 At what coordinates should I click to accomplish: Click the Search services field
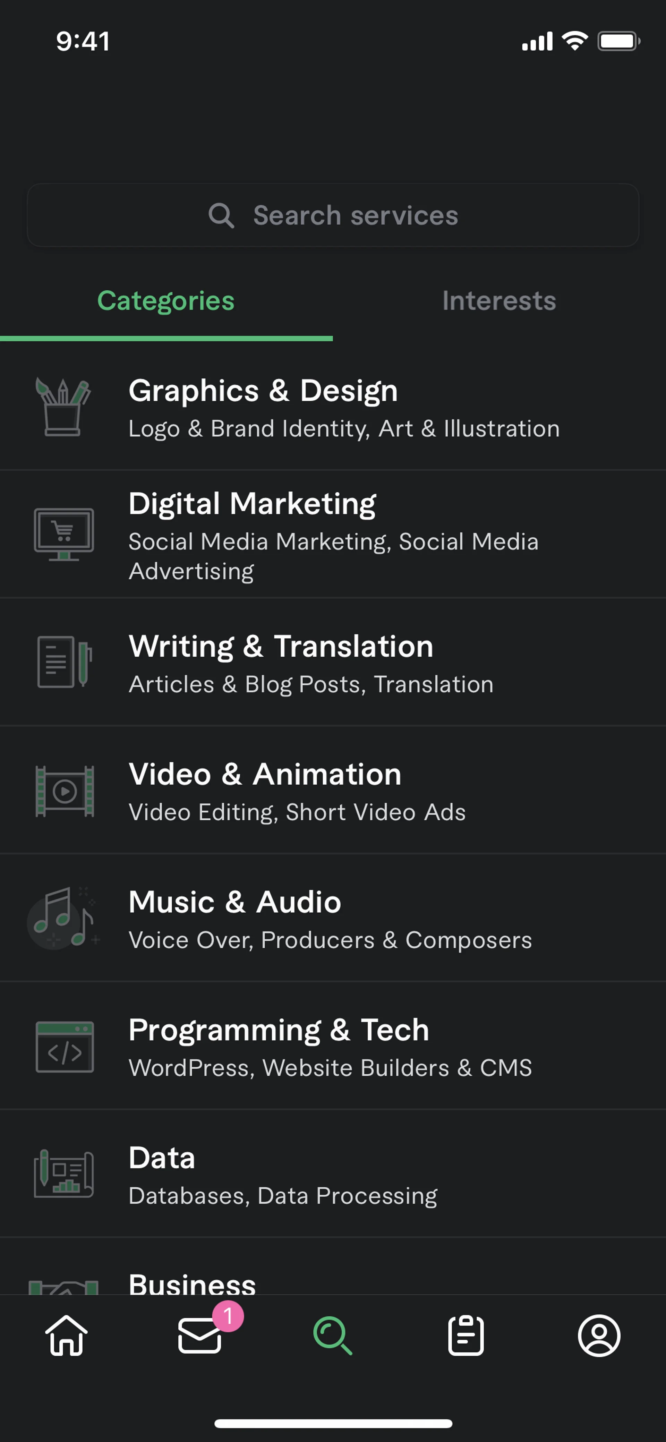click(333, 215)
